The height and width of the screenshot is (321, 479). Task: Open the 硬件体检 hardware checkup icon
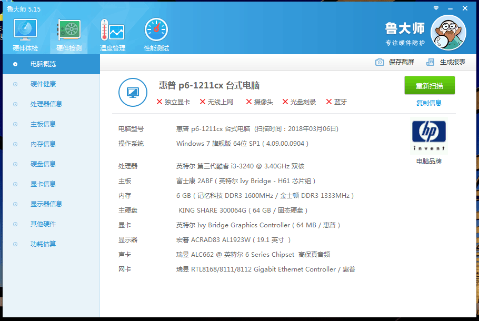click(x=25, y=35)
